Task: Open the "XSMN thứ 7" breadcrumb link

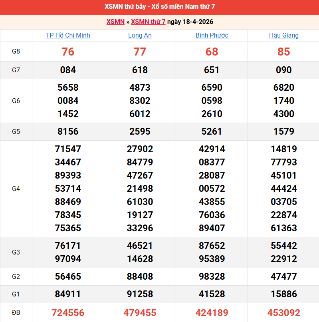Action: point(148,22)
